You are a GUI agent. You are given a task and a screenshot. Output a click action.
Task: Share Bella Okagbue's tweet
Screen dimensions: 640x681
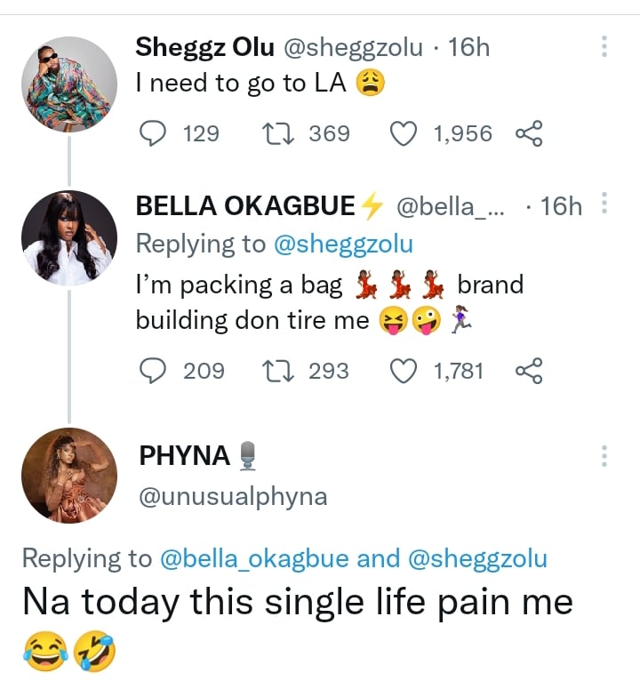tap(529, 370)
